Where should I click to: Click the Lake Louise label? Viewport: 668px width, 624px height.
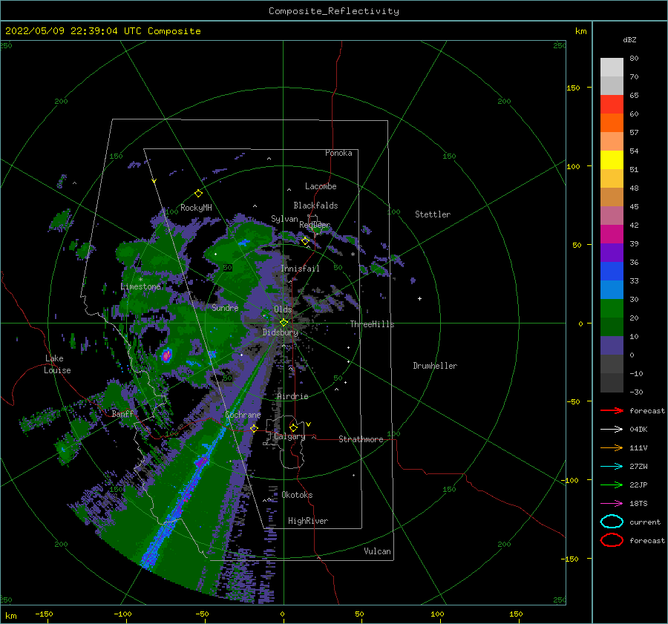pos(57,364)
